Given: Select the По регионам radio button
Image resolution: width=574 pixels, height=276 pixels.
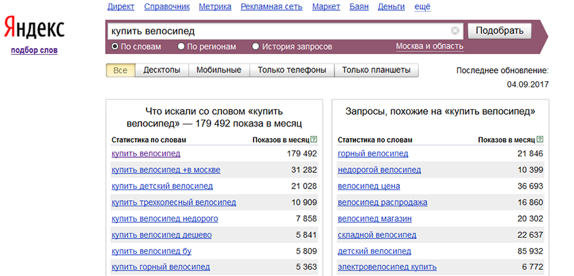Looking at the screenshot, I should tap(181, 46).
